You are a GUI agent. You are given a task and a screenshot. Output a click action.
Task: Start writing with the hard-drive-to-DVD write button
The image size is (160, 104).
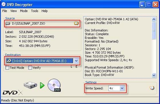pos(42,85)
